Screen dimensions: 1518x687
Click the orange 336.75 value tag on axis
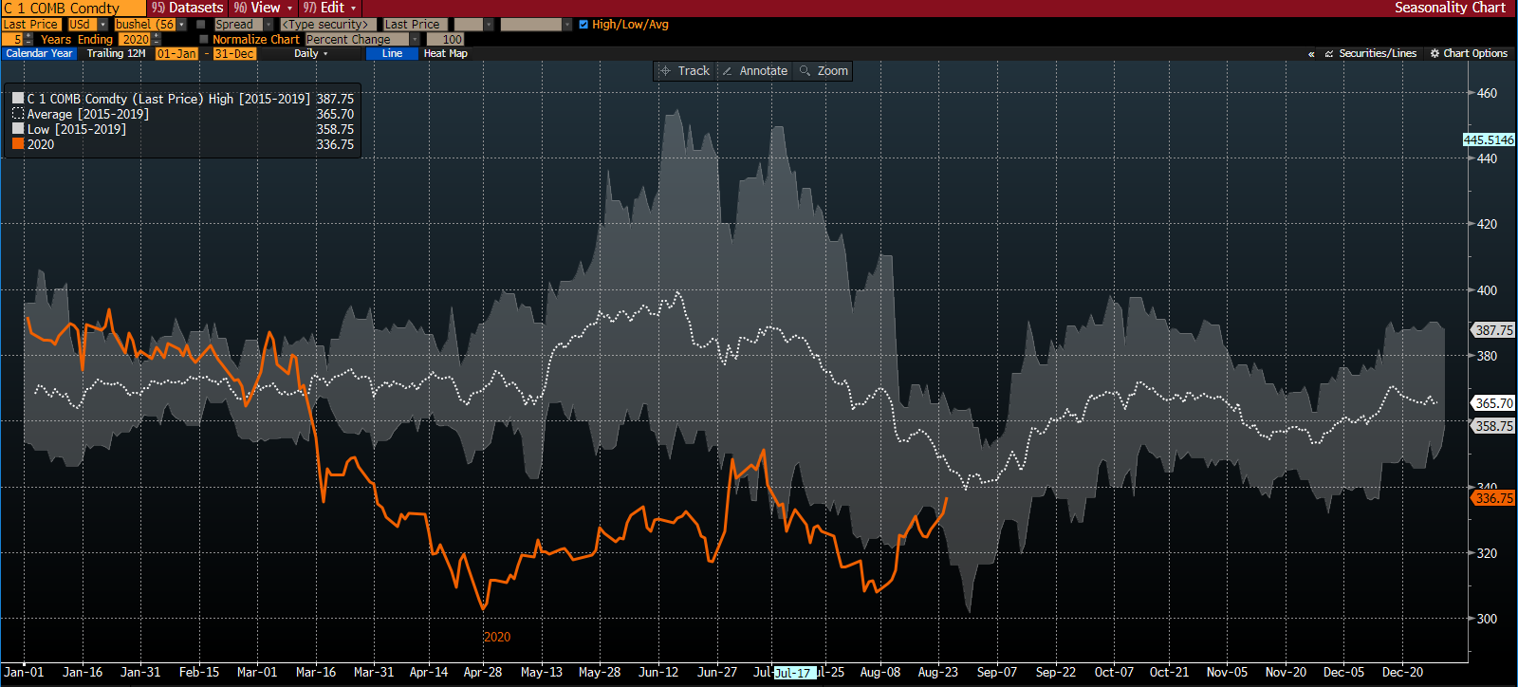point(1493,498)
